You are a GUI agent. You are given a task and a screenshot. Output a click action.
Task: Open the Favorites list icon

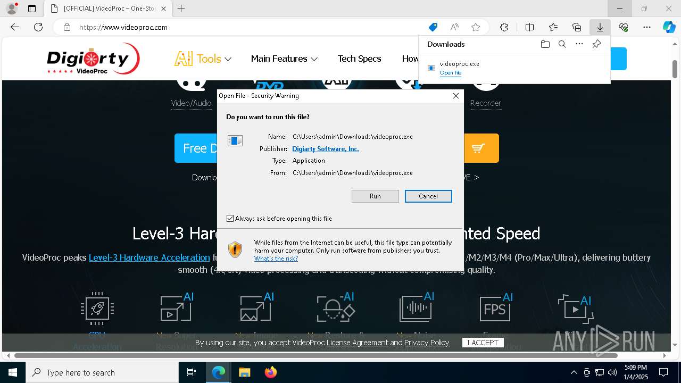pos(553,27)
